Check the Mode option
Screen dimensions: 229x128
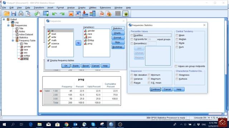tap(177, 43)
